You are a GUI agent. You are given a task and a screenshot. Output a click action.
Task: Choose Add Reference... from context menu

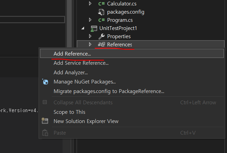[72, 53]
